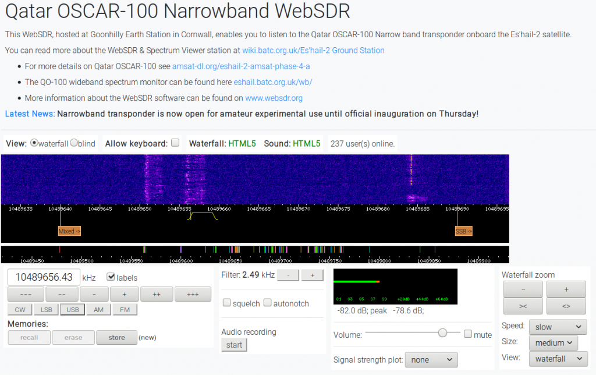
Task: Select CW mode
Action: pos(20,310)
